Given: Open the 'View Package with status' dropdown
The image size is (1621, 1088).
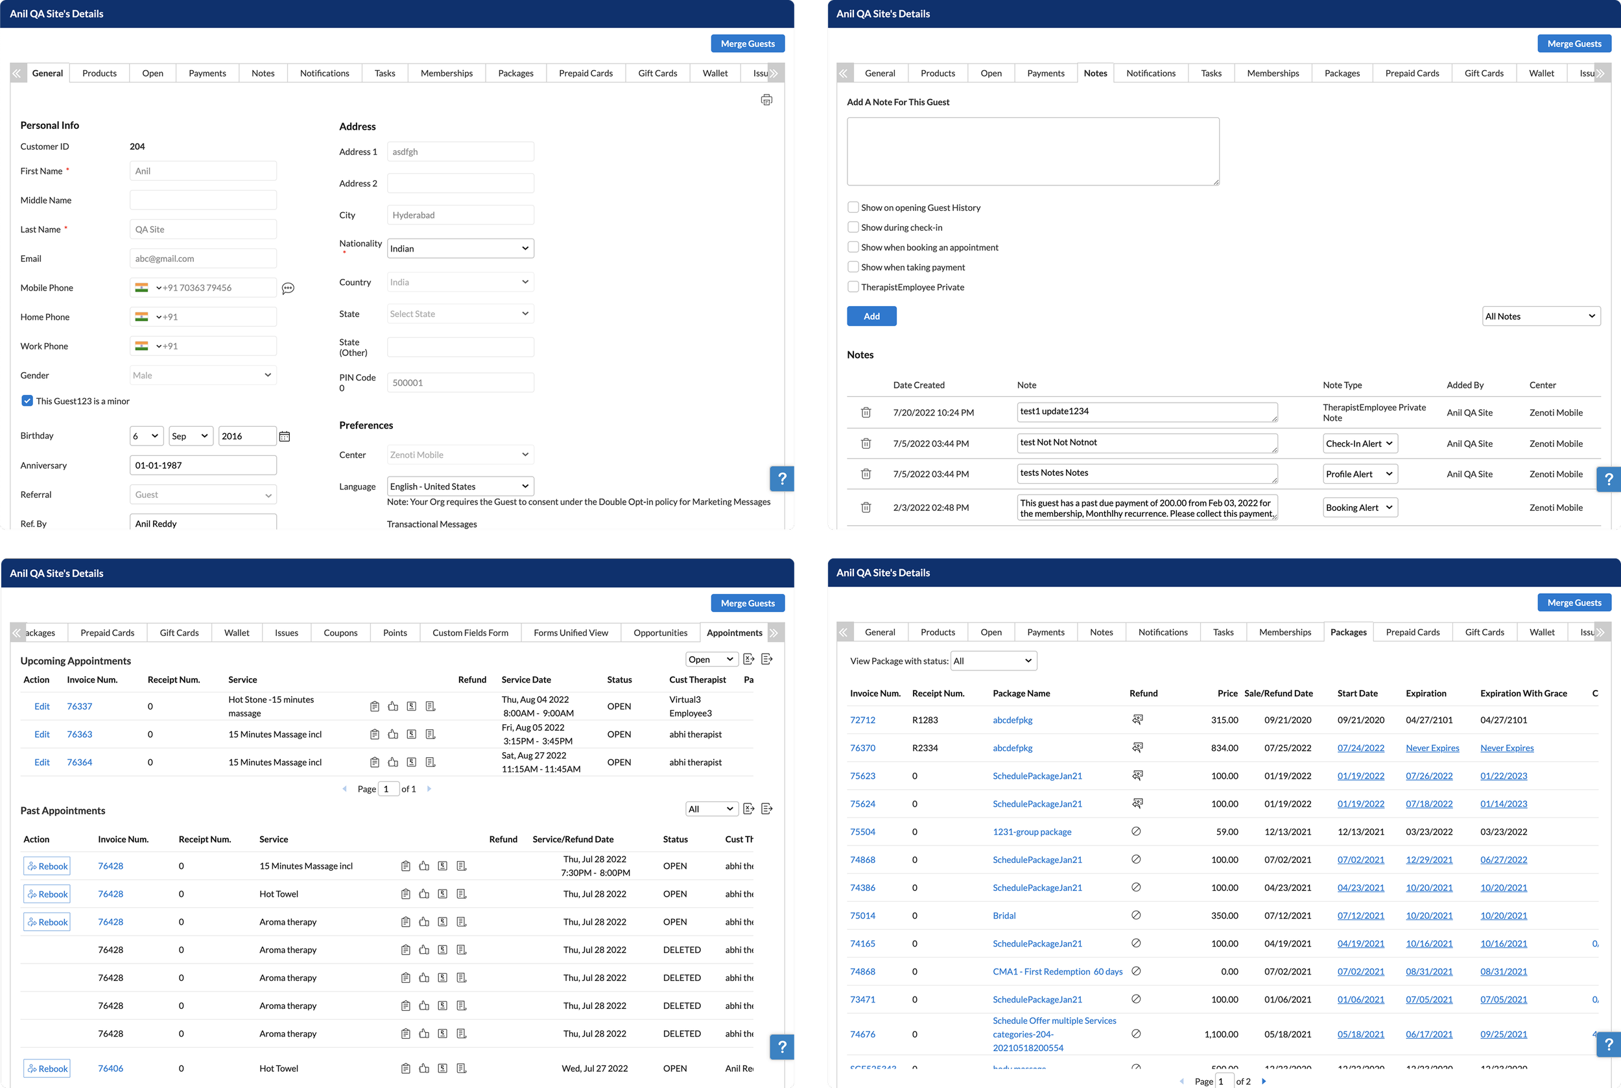Looking at the screenshot, I should point(993,661).
